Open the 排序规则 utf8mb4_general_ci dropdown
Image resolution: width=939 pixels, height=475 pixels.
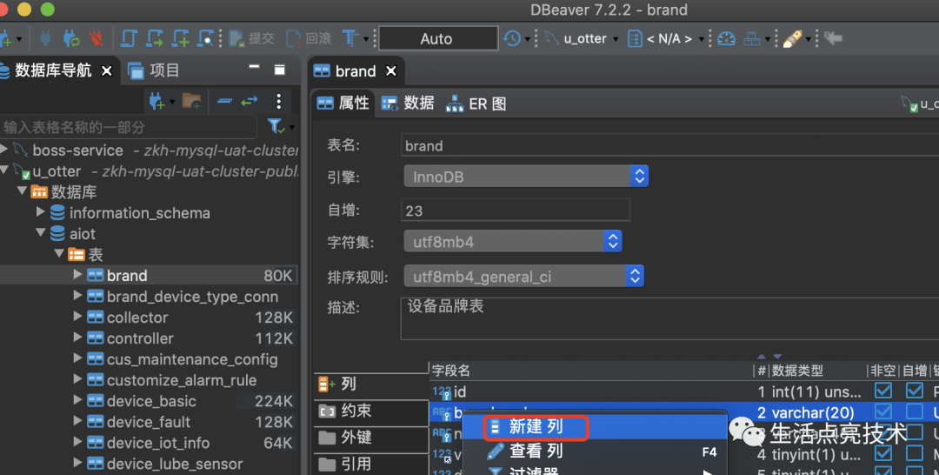[523, 276]
